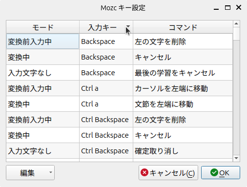The width and height of the screenshot is (247, 187).
Task: Select 入力文字なし cell in Backspace row
Action: (x=43, y=73)
